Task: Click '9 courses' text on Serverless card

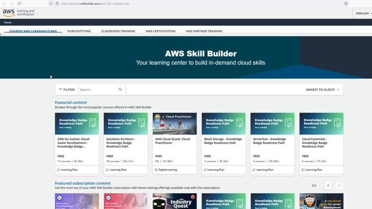Action: tap(259, 161)
